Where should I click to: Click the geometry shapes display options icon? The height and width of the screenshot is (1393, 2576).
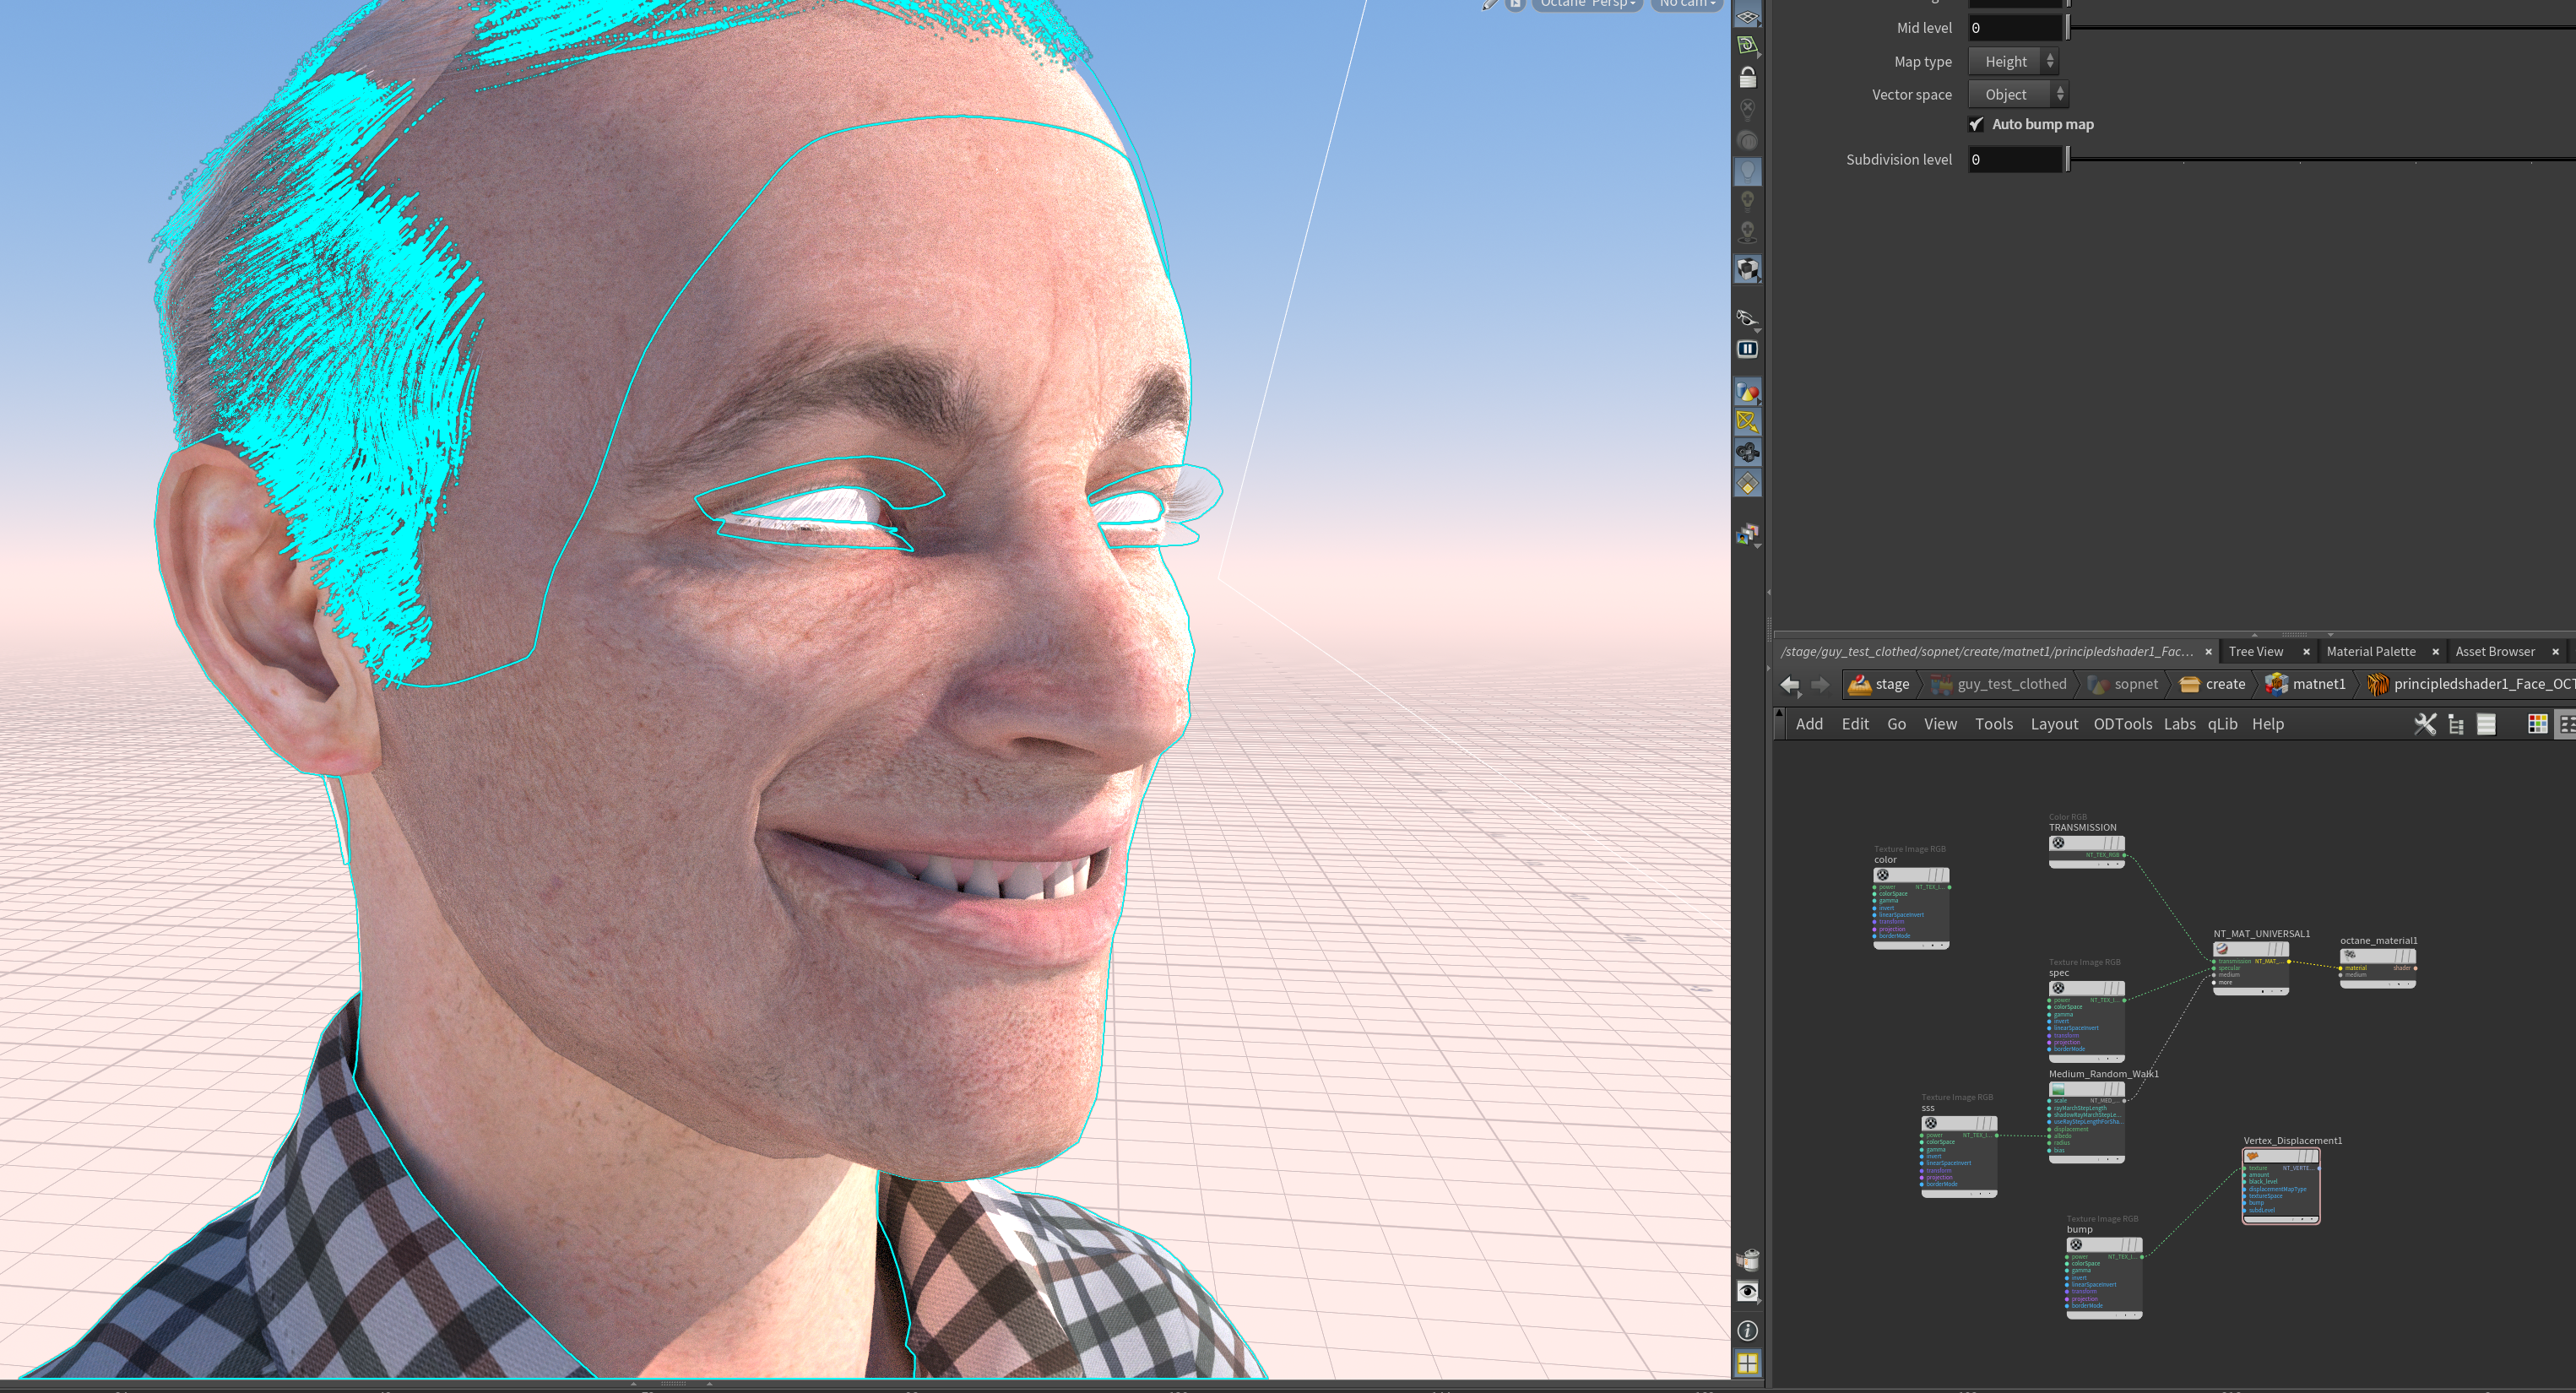pos(1747,392)
